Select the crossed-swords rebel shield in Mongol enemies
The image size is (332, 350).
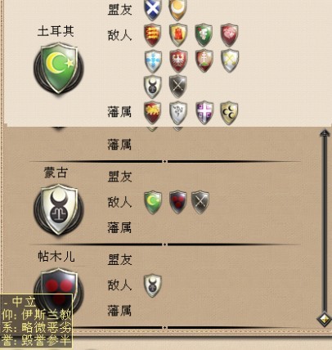pyautogui.click(x=200, y=202)
